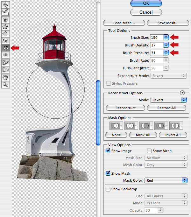
Task: Select the Reconstruct tool
Action: point(5,12)
